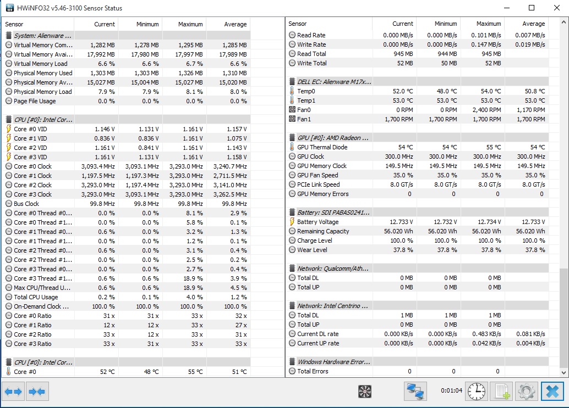Viewport: 569px width, 408px height.
Task: Click the Fan1 fan icon
Action: coord(292,119)
